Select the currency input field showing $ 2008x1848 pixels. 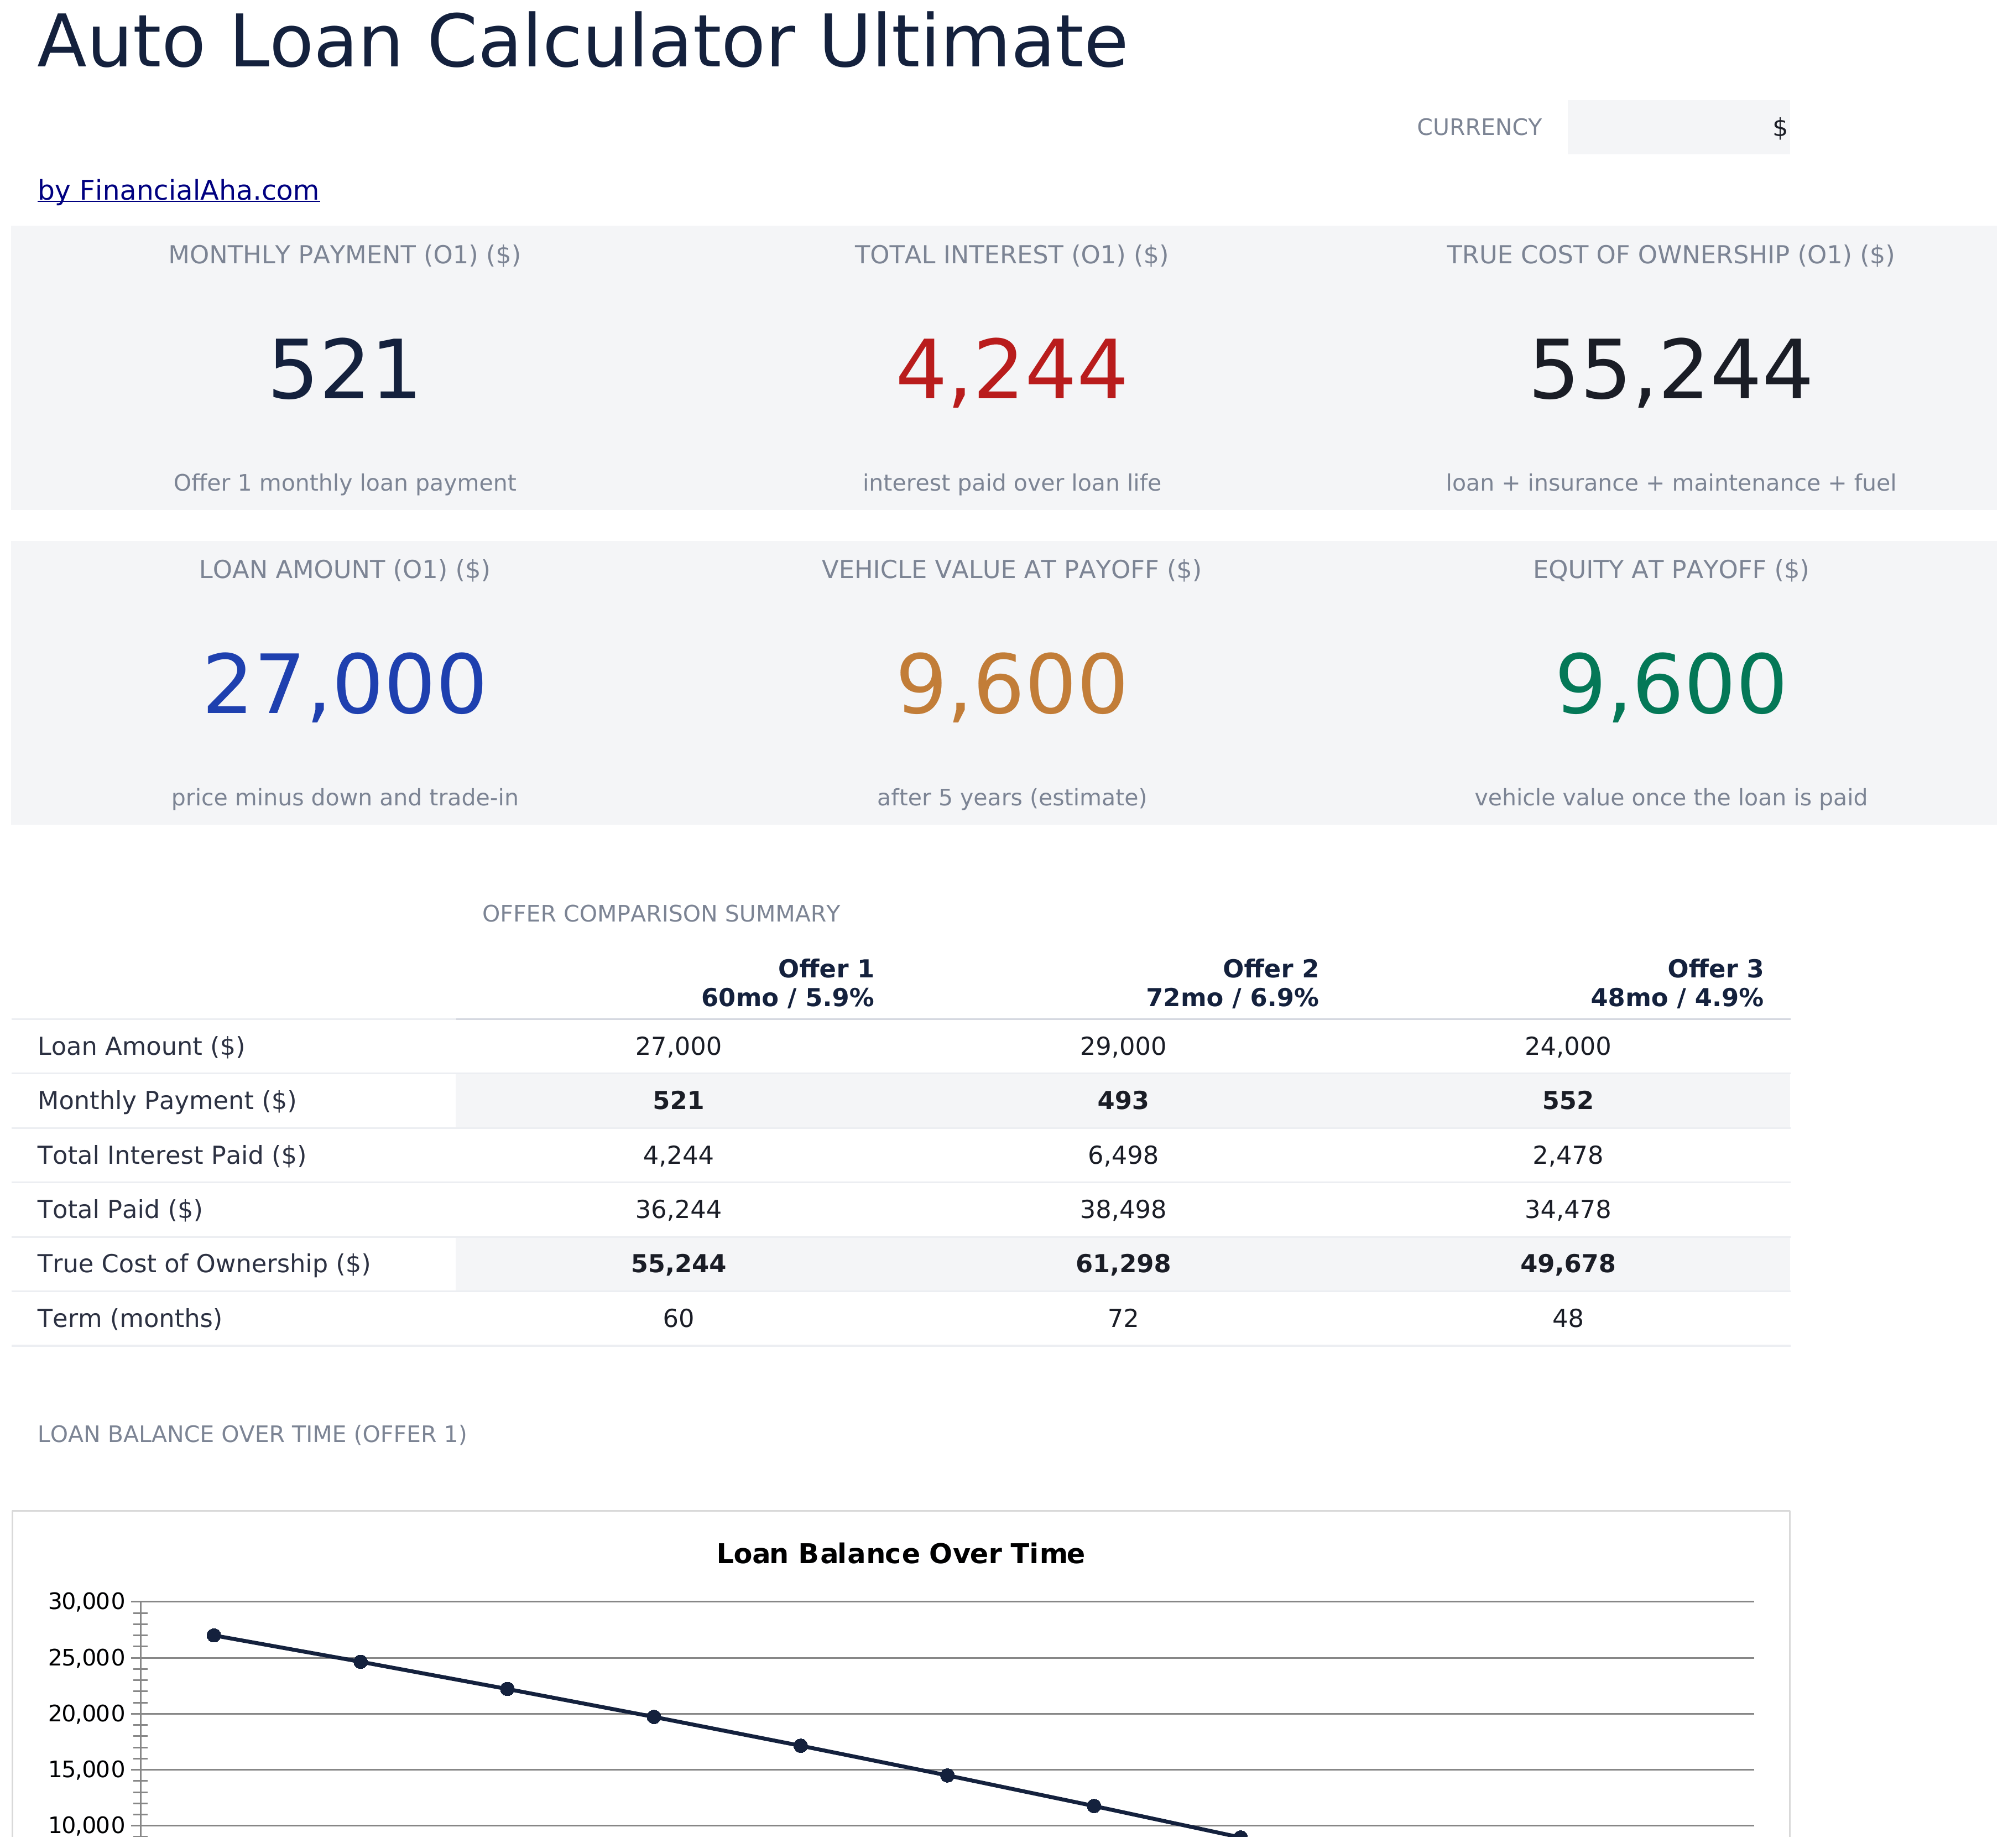click(1678, 127)
